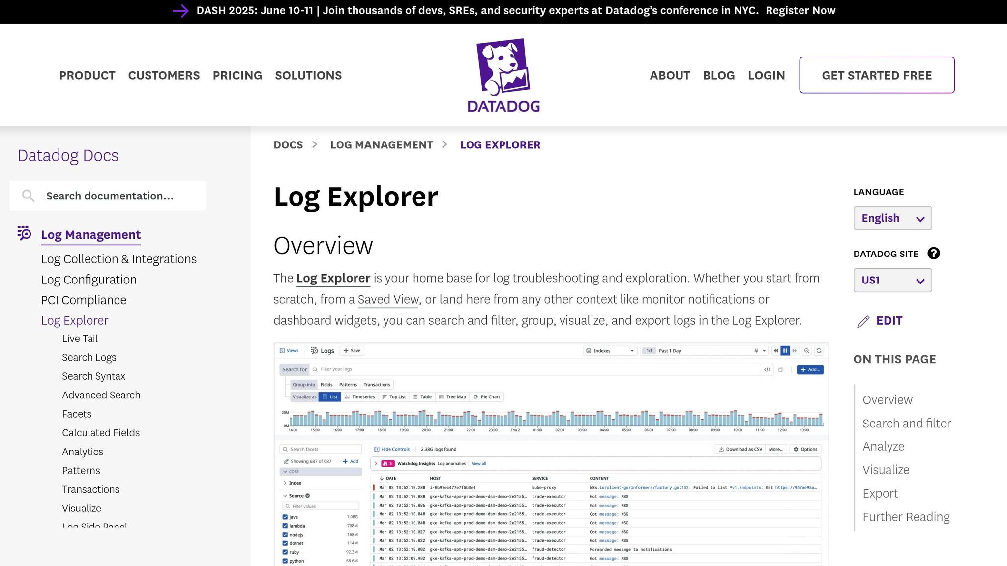Viewport: 1007px width, 566px height.
Task: Open the Live Tail page
Action: click(80, 339)
